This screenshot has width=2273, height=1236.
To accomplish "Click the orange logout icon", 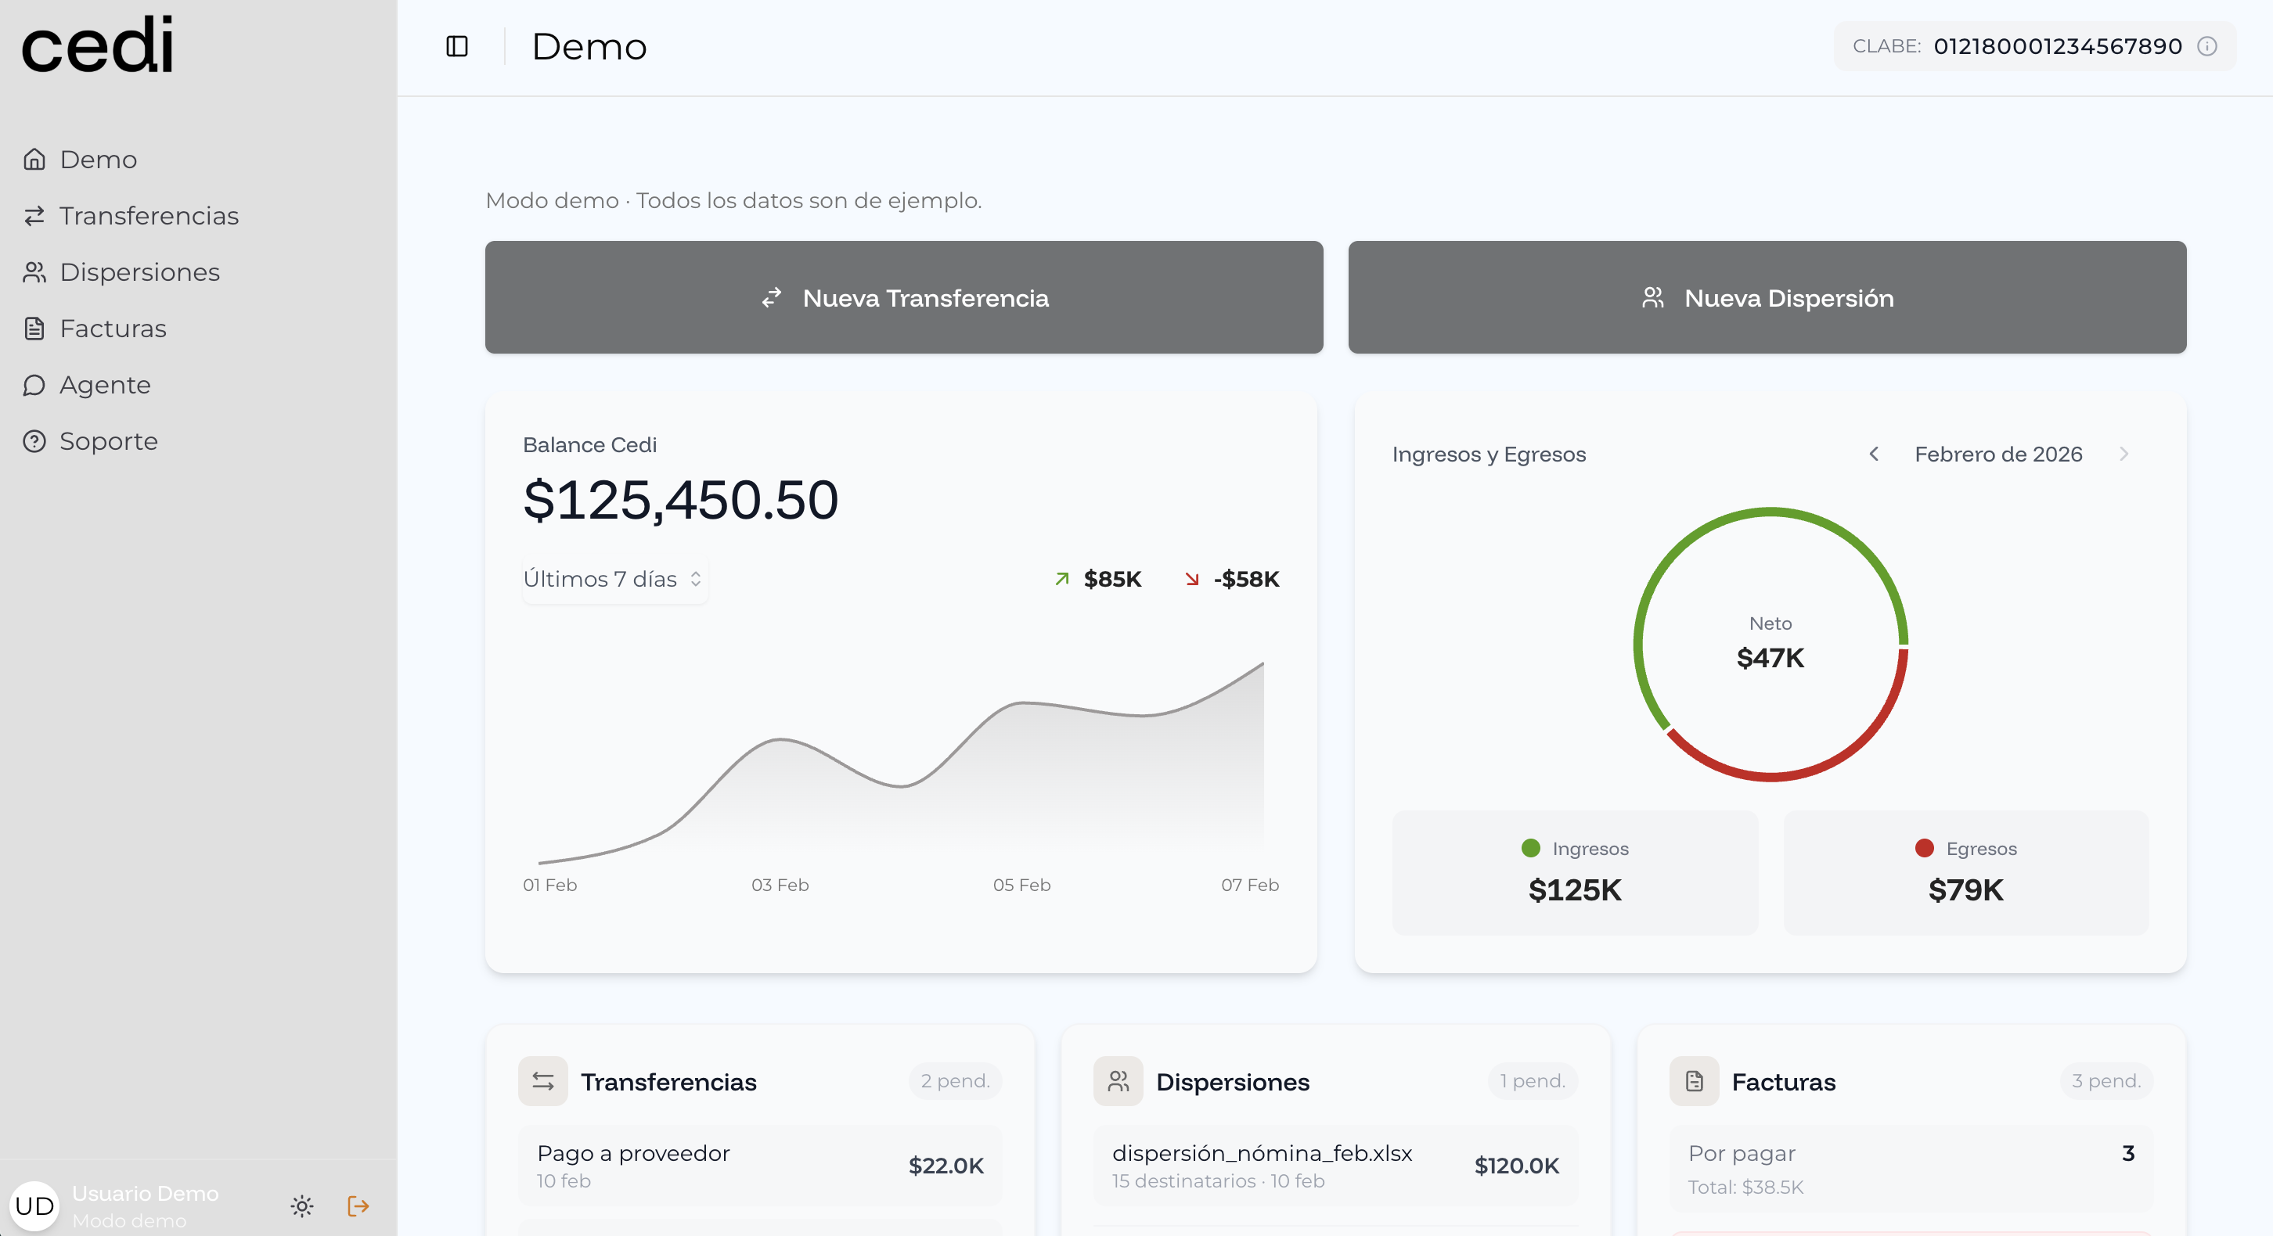I will 358,1206.
